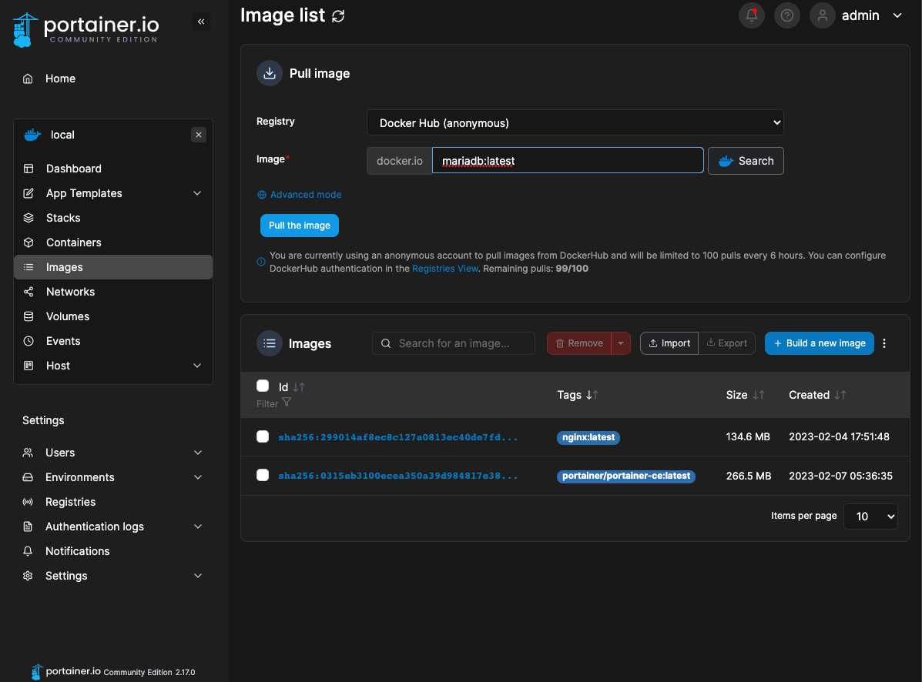This screenshot has height=682, width=922.
Task: Open the Networks page label
Action: pyautogui.click(x=71, y=292)
